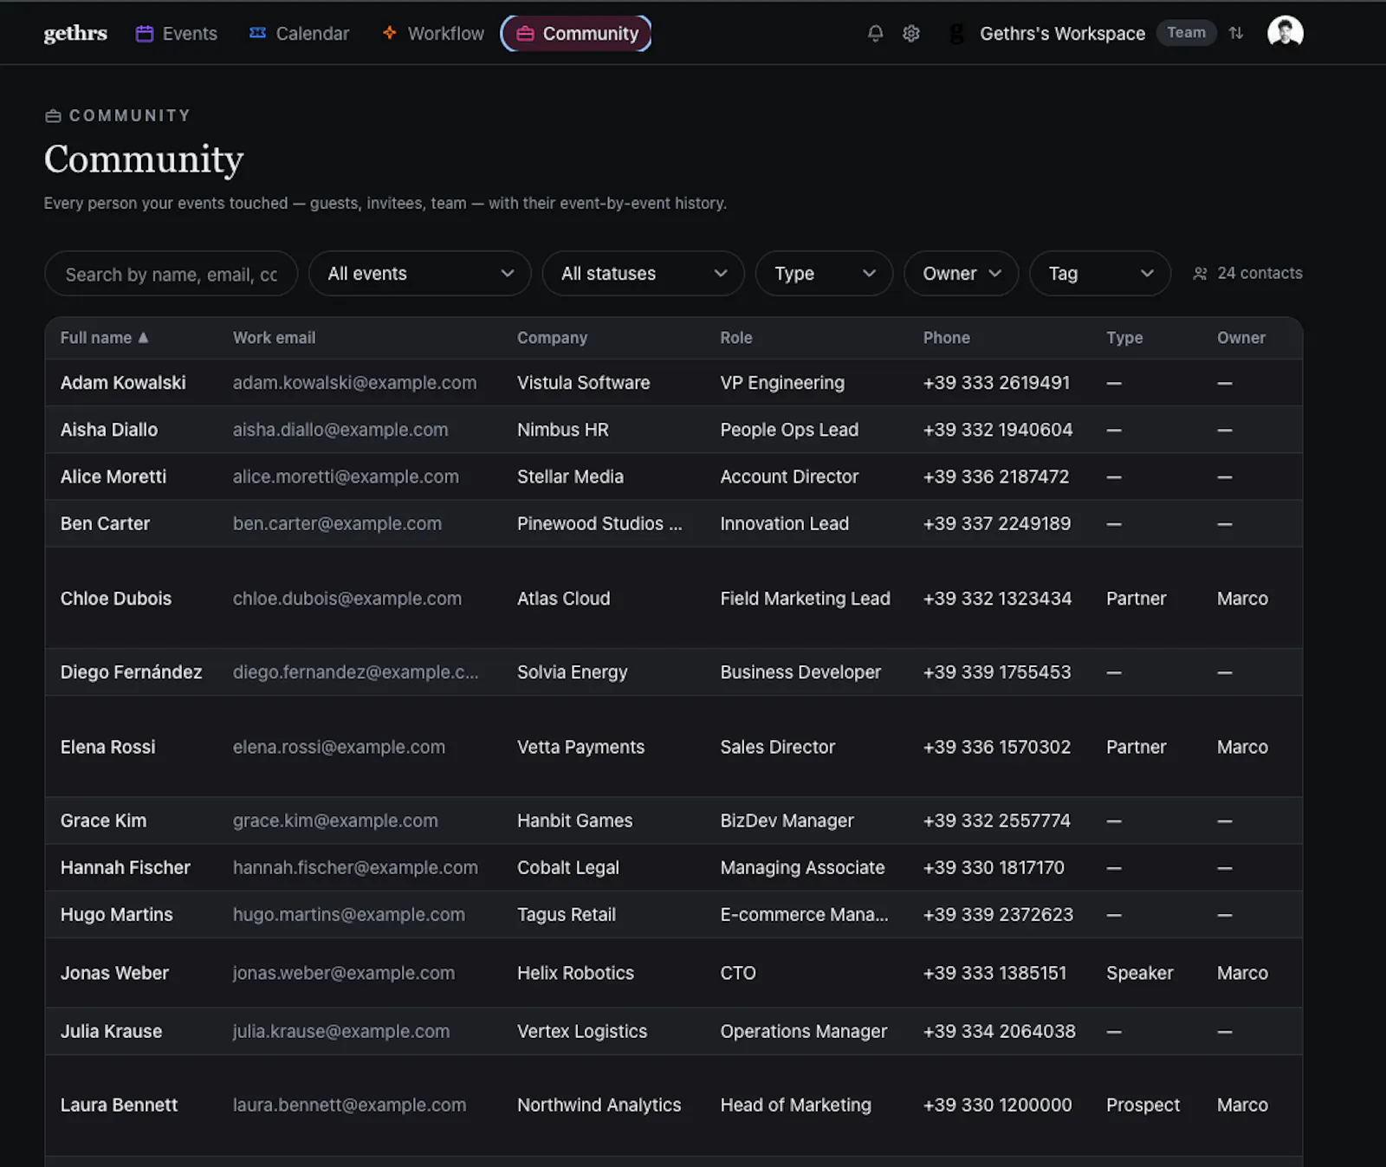
Task: Open Hannah Fischer contact
Action: point(674,867)
